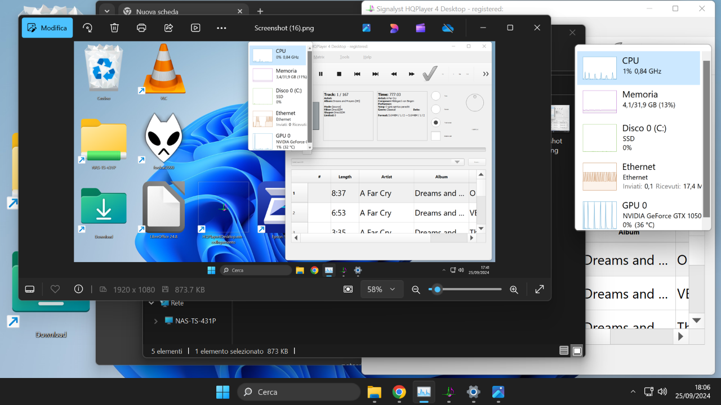Switch Explorer to the details view icon
721x405 pixels.
tap(564, 351)
